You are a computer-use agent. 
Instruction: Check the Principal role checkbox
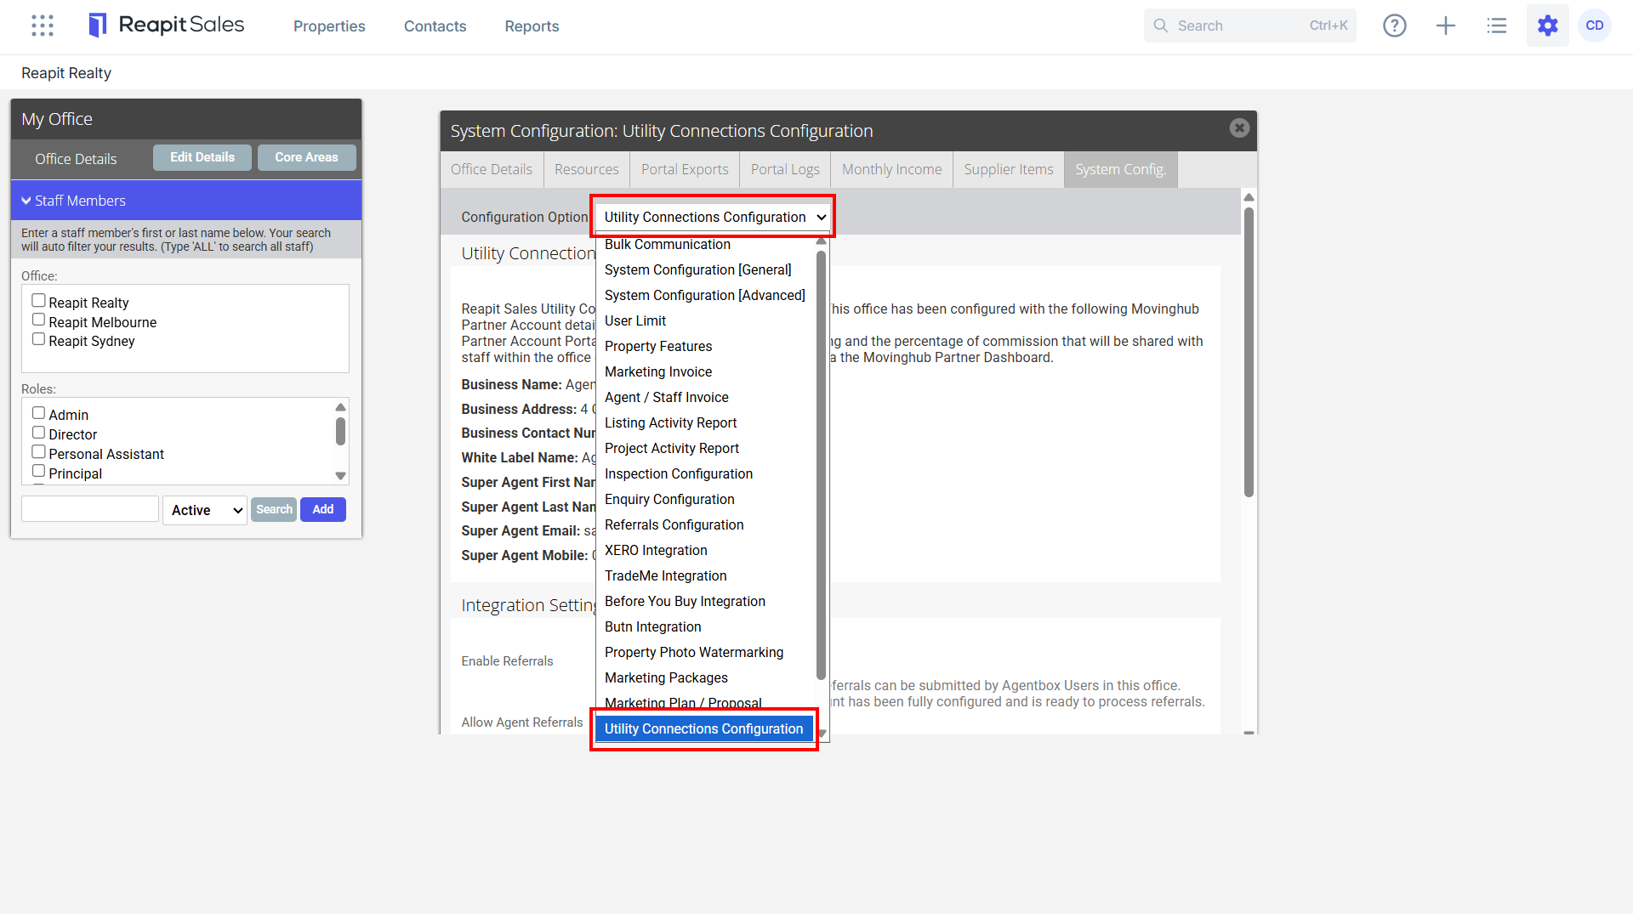click(x=38, y=472)
